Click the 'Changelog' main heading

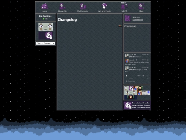pos(67,20)
